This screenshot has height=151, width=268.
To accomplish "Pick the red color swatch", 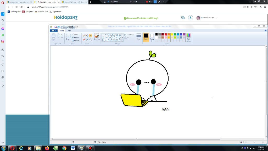I will 166,34.
